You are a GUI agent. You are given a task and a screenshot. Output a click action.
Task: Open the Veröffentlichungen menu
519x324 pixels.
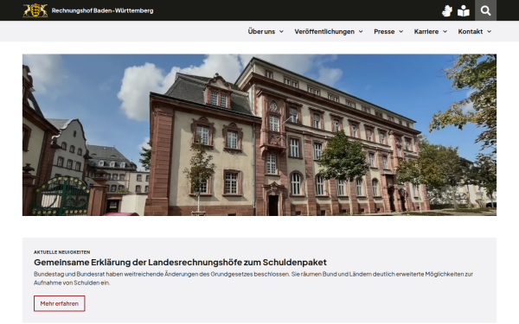point(324,31)
